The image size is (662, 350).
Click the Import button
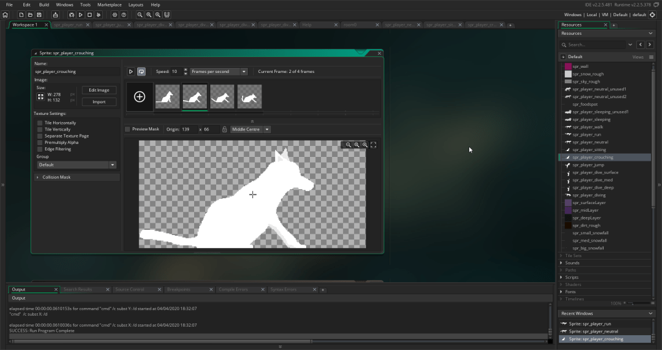[99, 101]
